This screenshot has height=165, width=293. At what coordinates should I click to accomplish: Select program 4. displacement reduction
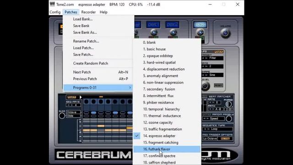167,69
